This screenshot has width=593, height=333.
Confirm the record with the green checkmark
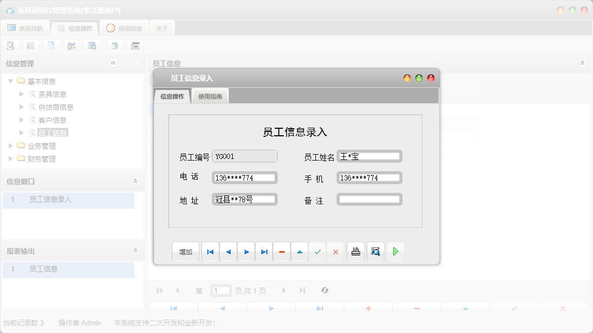[x=317, y=251]
